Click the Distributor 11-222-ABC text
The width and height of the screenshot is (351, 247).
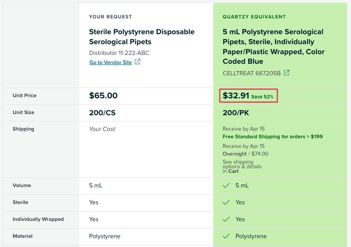(119, 53)
